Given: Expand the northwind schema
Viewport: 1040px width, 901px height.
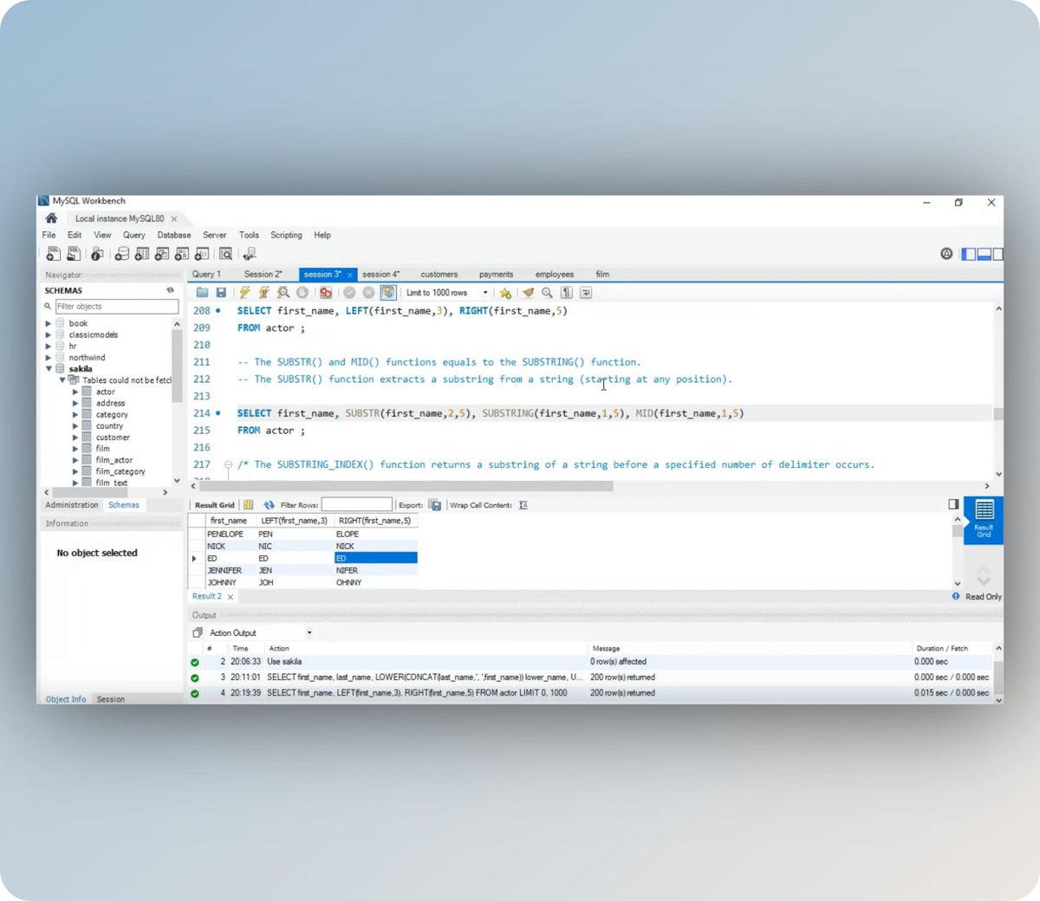Looking at the screenshot, I should [x=49, y=357].
